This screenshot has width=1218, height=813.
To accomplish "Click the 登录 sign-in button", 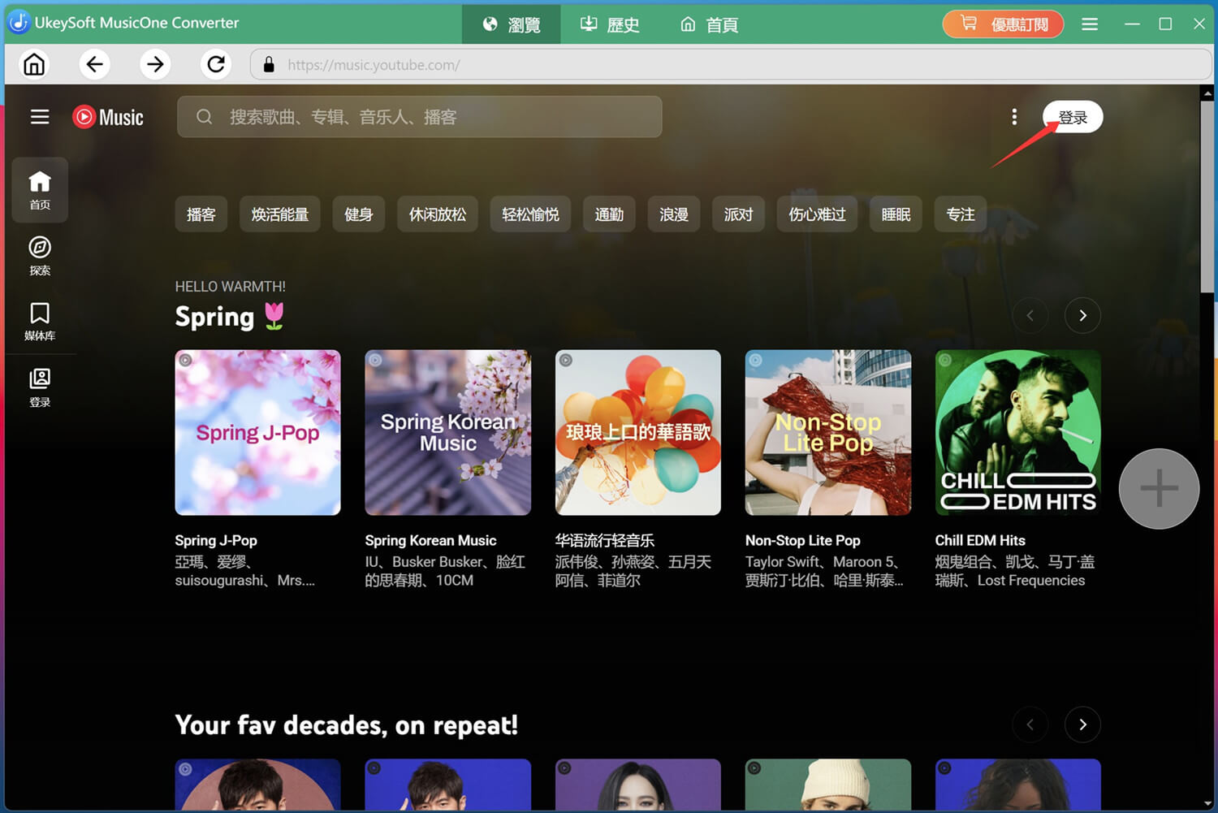I will coord(1073,116).
